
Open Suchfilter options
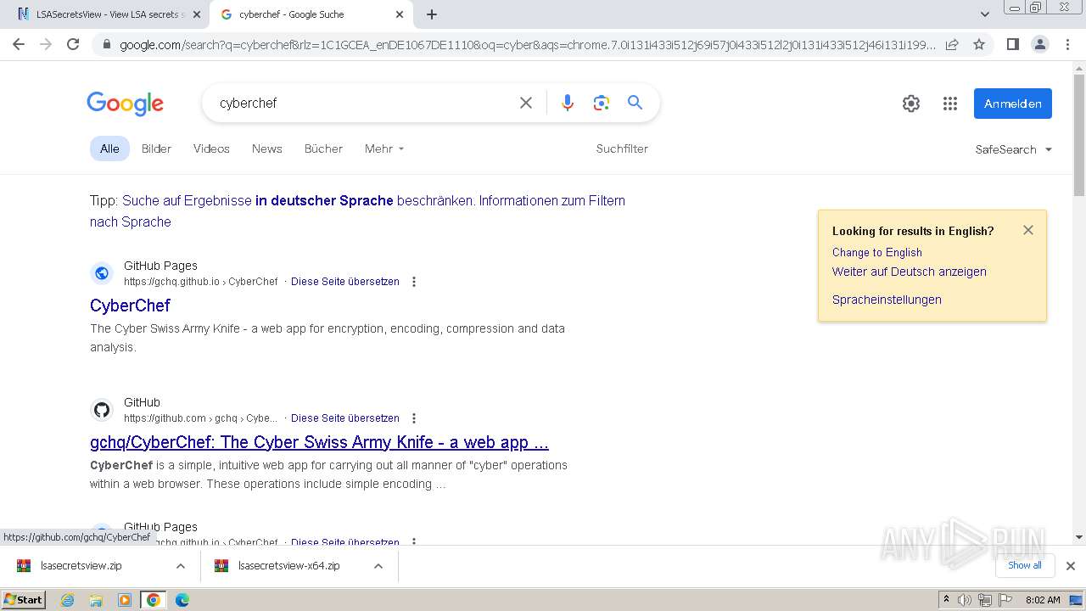coord(622,149)
